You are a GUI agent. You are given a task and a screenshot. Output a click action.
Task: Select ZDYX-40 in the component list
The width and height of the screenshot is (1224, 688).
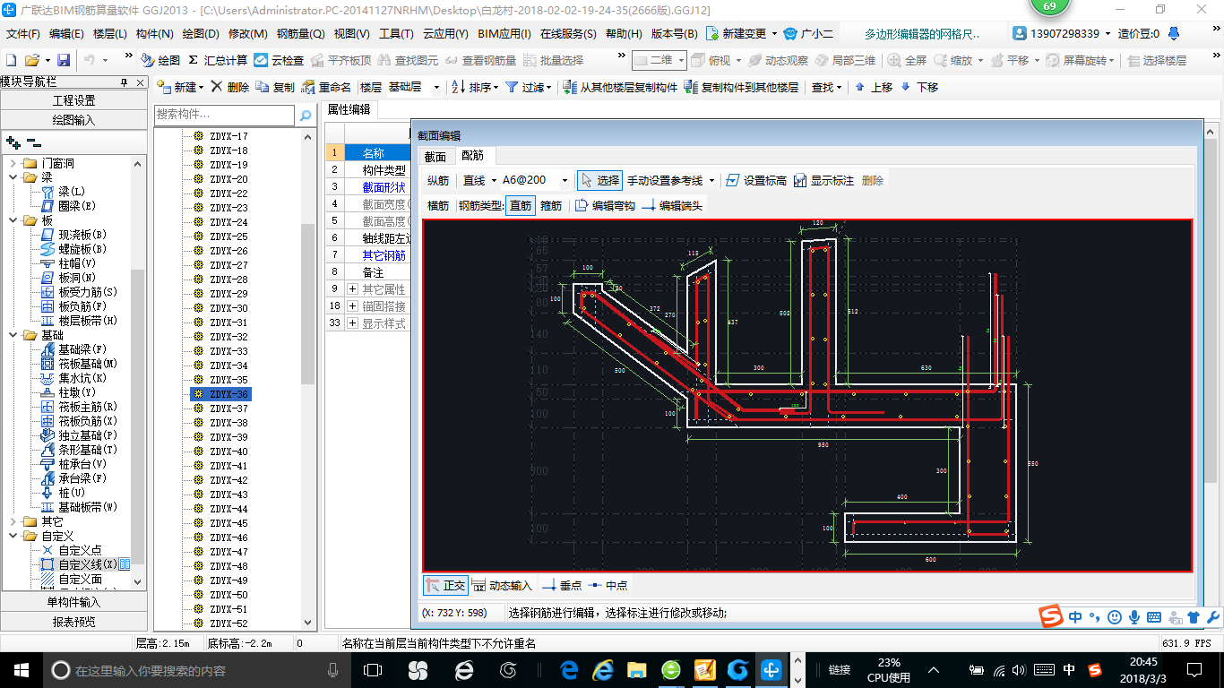228,451
